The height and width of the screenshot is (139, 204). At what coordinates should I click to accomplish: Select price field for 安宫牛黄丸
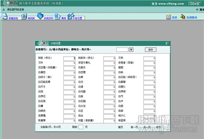tap(109, 63)
